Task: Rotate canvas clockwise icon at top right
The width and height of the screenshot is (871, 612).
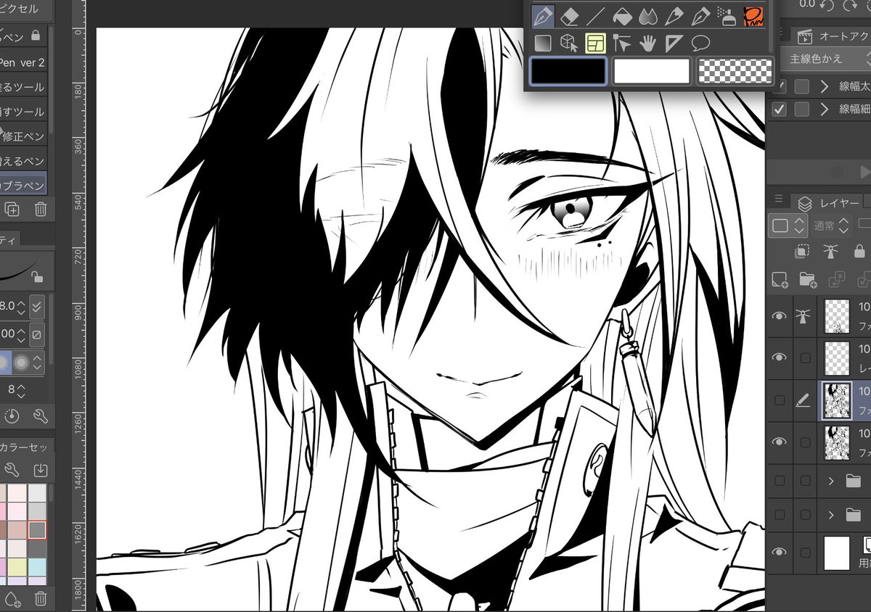Action: [848, 5]
